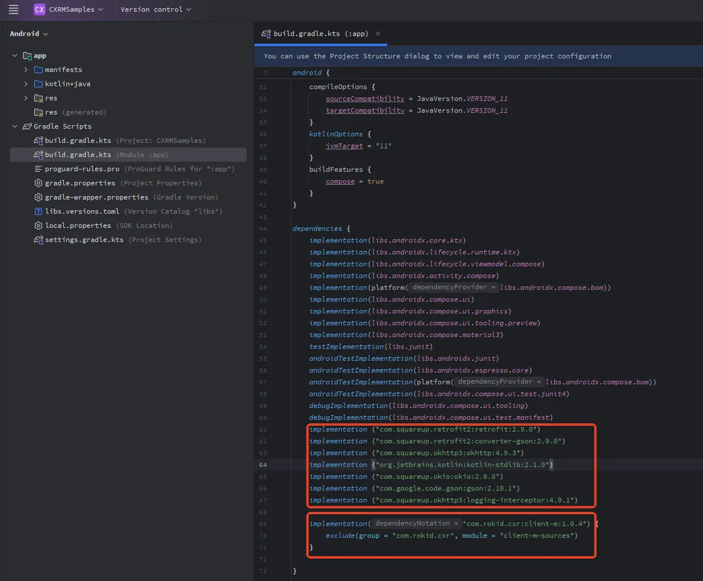This screenshot has width=703, height=581.
Task: Expand the res folder
Action: point(26,98)
